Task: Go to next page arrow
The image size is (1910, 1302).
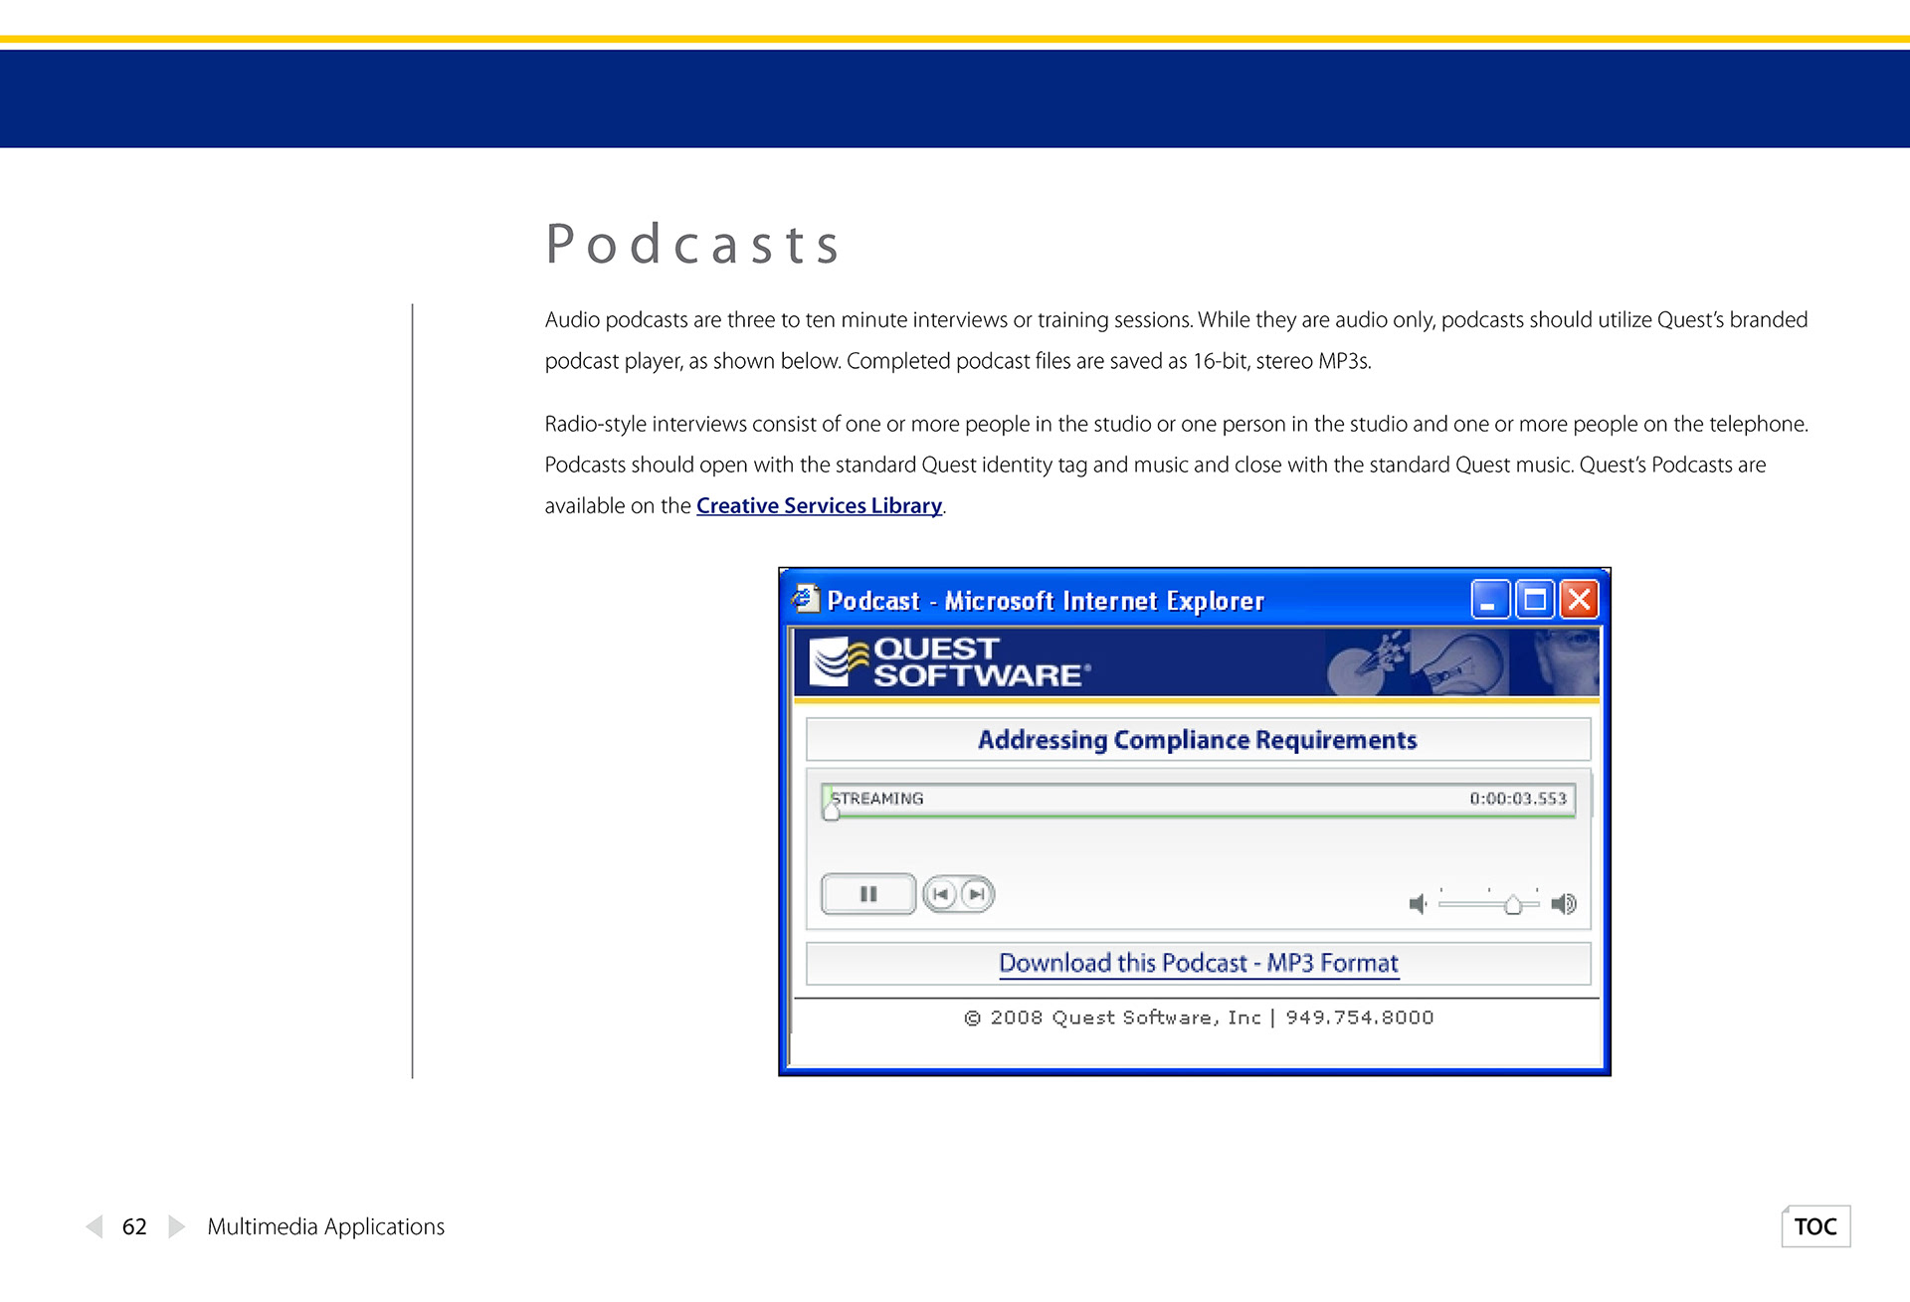Action: click(x=176, y=1226)
